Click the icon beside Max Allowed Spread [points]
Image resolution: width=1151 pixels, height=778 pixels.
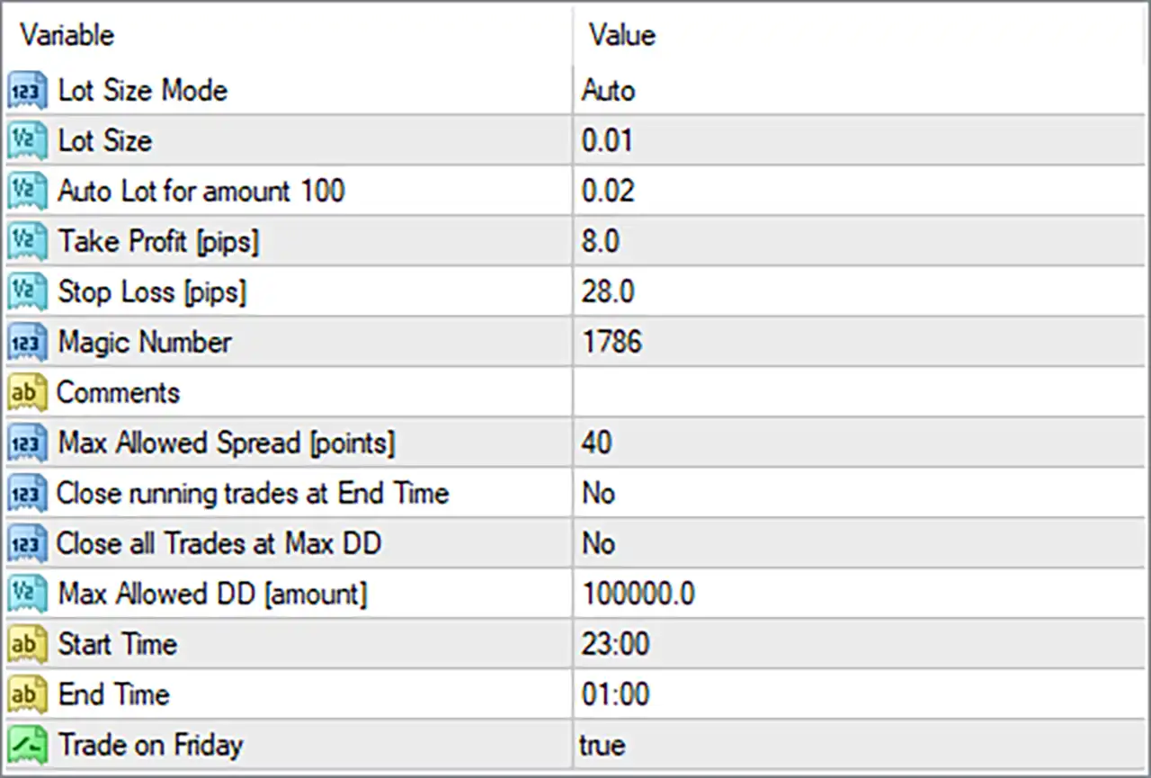[27, 443]
